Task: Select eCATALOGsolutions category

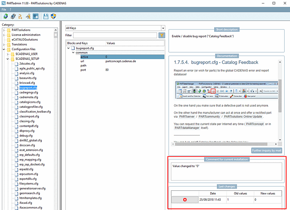Action: click(25, 39)
